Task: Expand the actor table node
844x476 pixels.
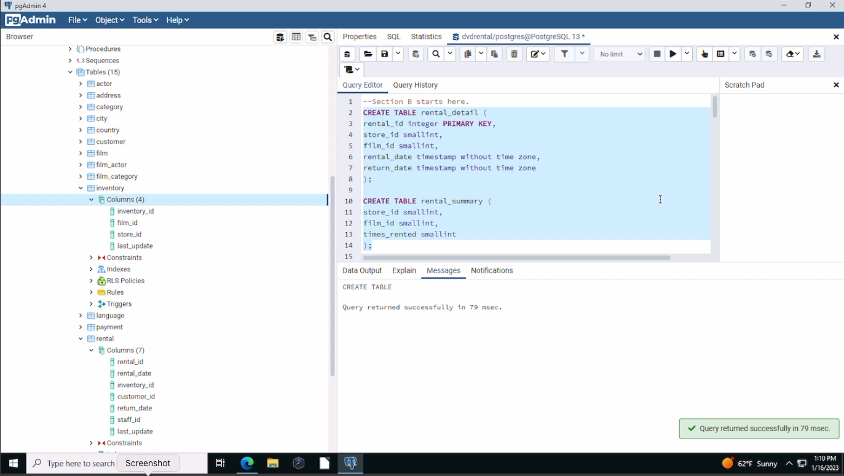Action: click(x=81, y=84)
